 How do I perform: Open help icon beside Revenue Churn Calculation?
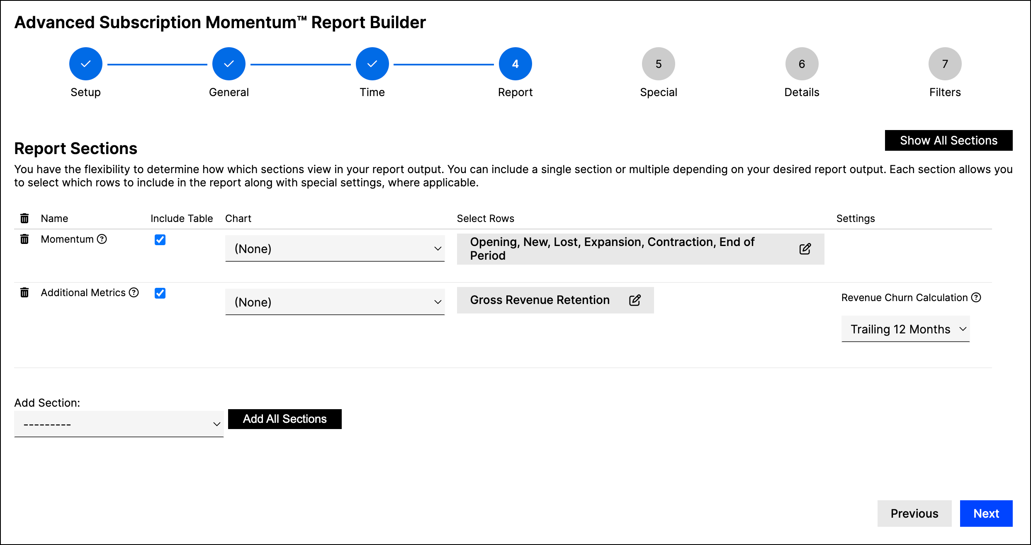pyautogui.click(x=976, y=297)
